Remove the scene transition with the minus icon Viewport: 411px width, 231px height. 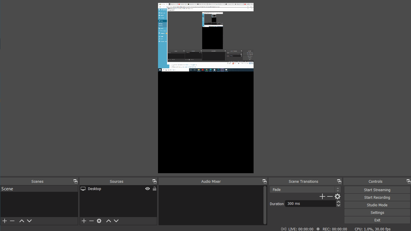click(330, 197)
